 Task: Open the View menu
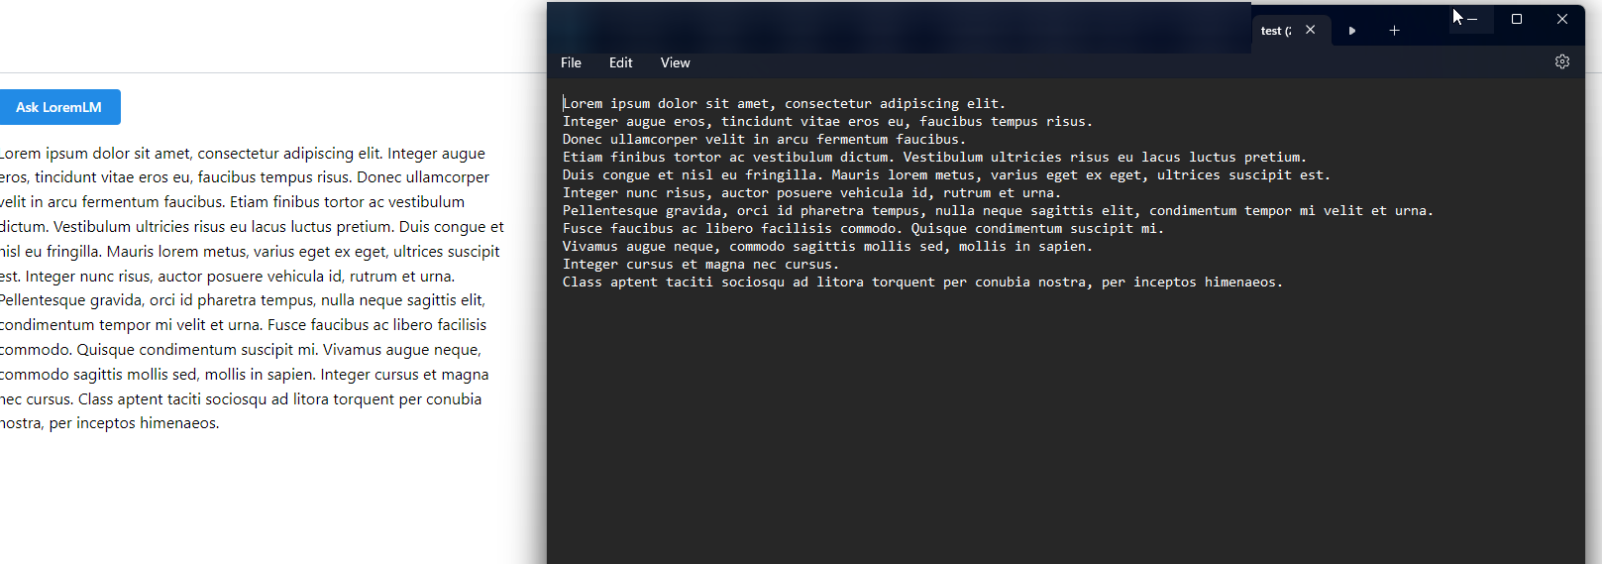tap(675, 62)
